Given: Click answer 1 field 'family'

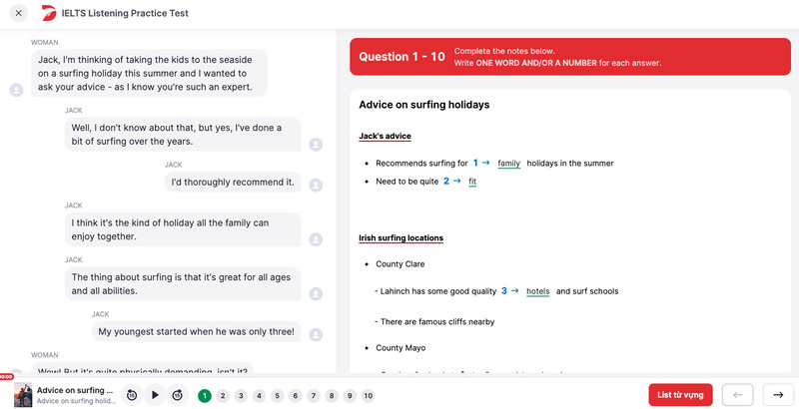Looking at the screenshot, I should pyautogui.click(x=509, y=164).
